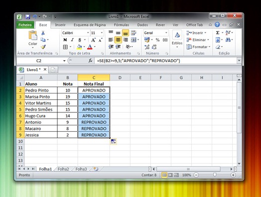This screenshot has height=197, width=261.
Task: Open Tipo de Letra dialog launcher
Action: [x=102, y=54]
